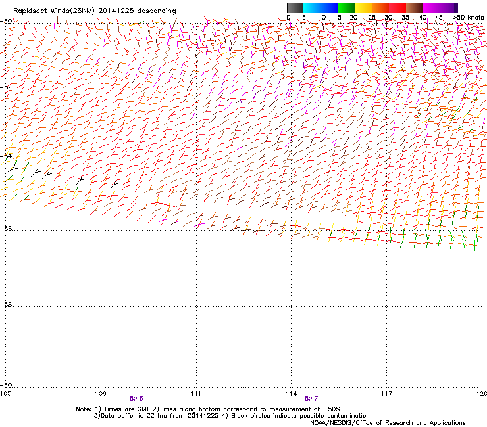The height and width of the screenshot is (427, 487).
Task: Click the '20' tick label on the legend
Action: [353, 18]
